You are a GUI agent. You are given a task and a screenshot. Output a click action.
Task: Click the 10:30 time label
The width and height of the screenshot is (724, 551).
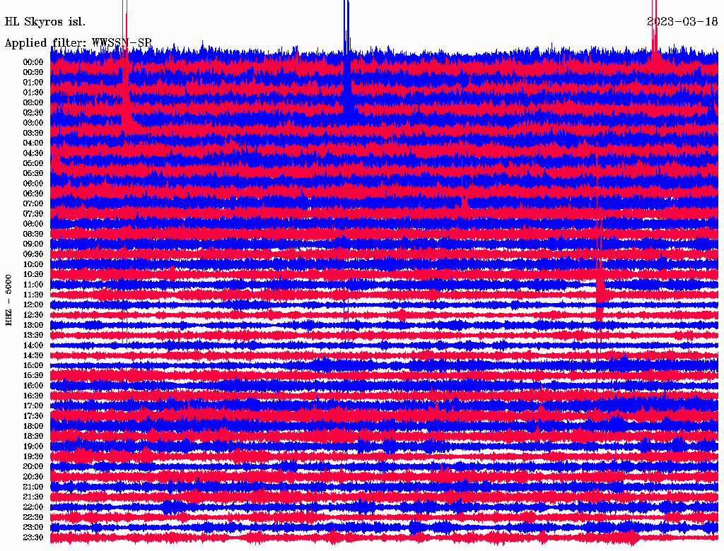(x=33, y=275)
